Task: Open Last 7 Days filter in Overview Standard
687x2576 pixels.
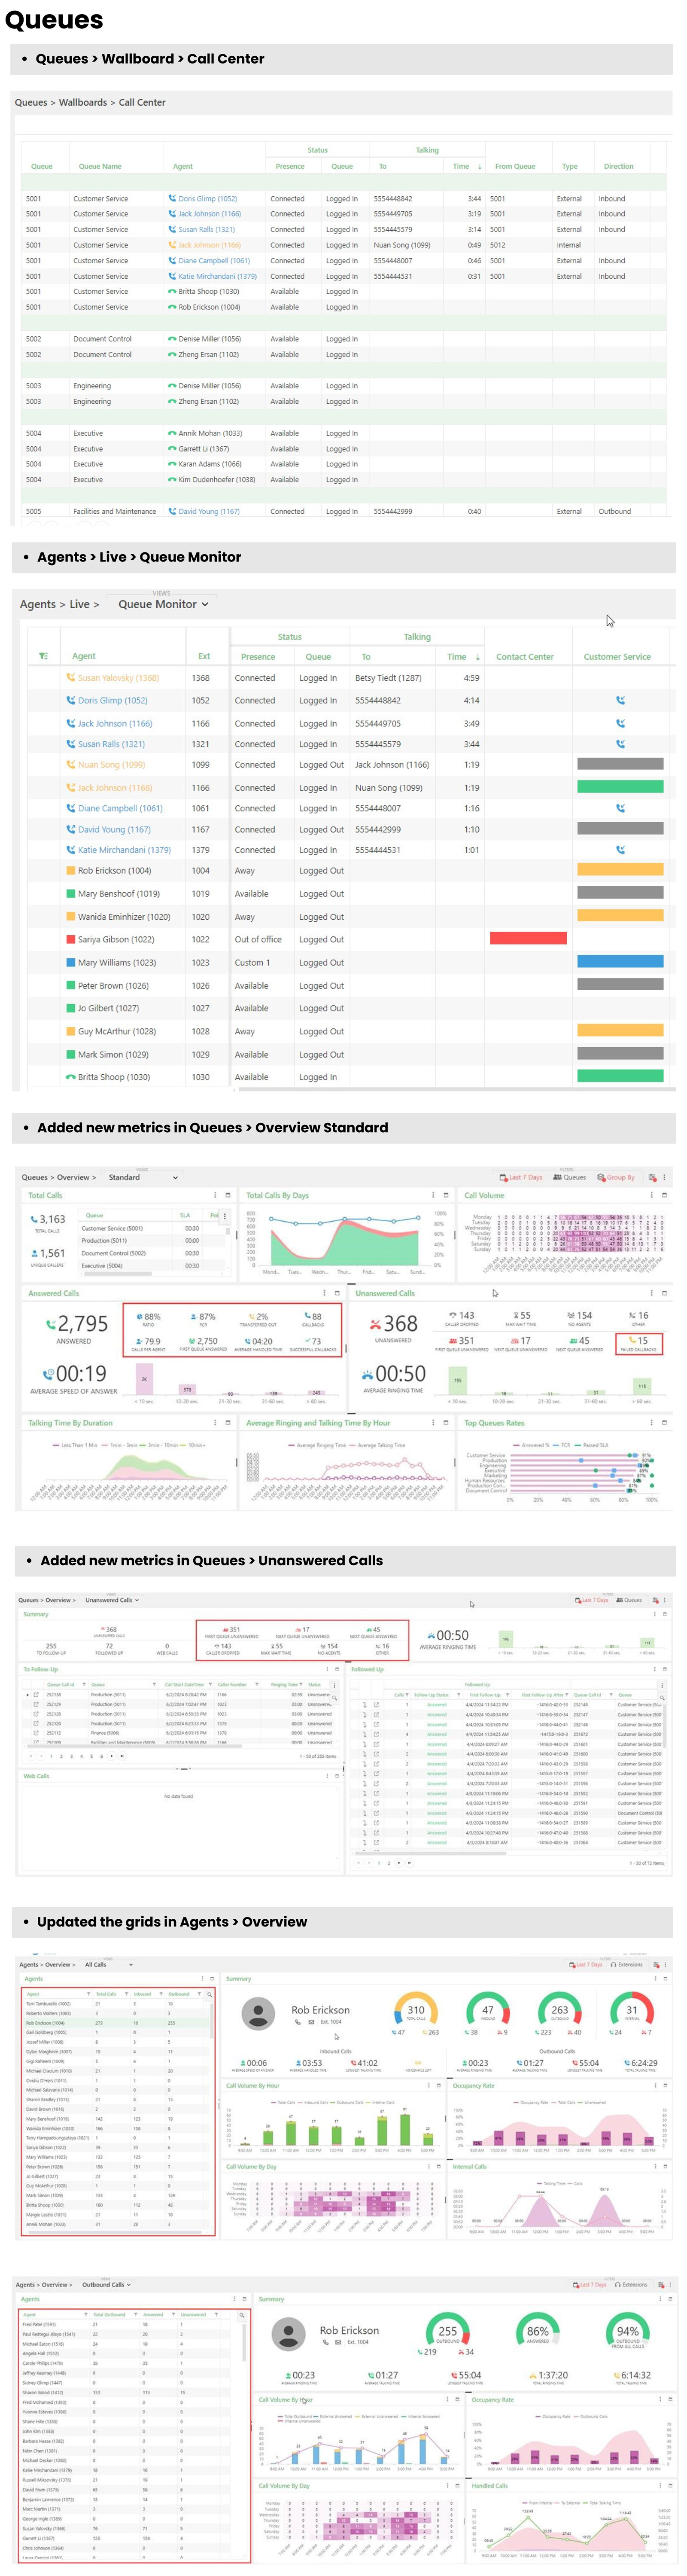Action: [521, 1177]
